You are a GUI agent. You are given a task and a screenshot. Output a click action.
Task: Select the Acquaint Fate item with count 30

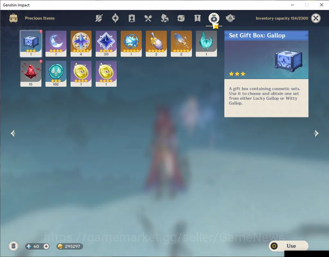coord(106,44)
